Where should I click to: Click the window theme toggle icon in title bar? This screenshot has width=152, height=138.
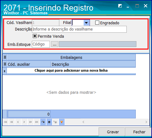(x=120, y=6)
